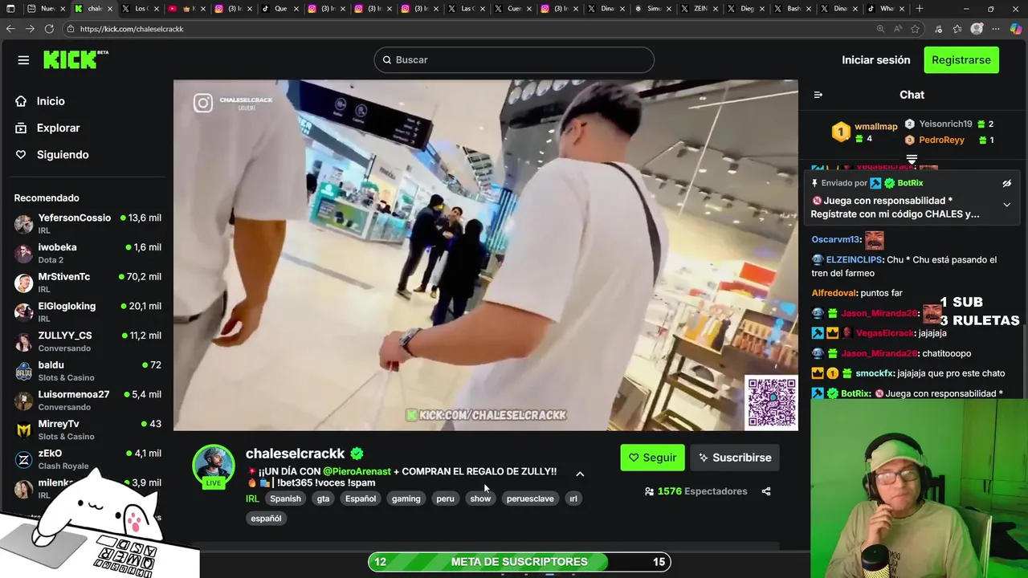Click the video player area

486,255
